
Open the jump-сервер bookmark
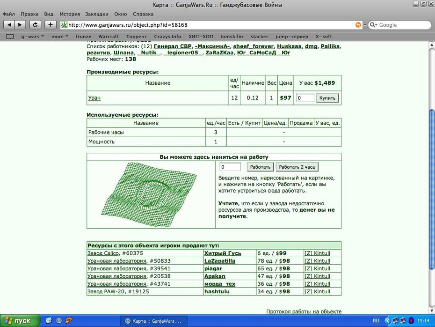291,37
